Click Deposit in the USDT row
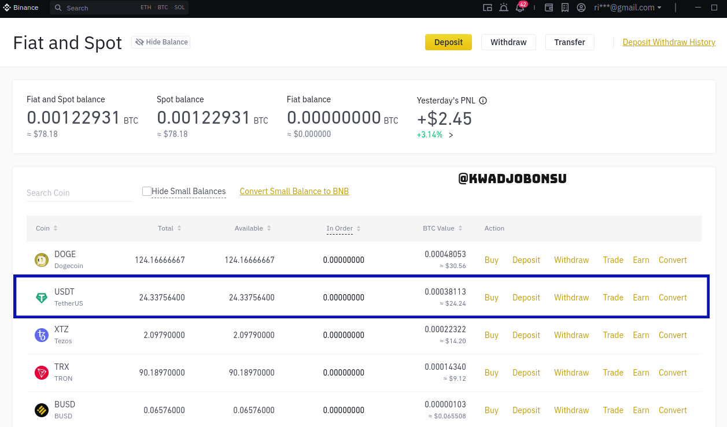Screen dimensions: 727x427 click(x=526, y=298)
